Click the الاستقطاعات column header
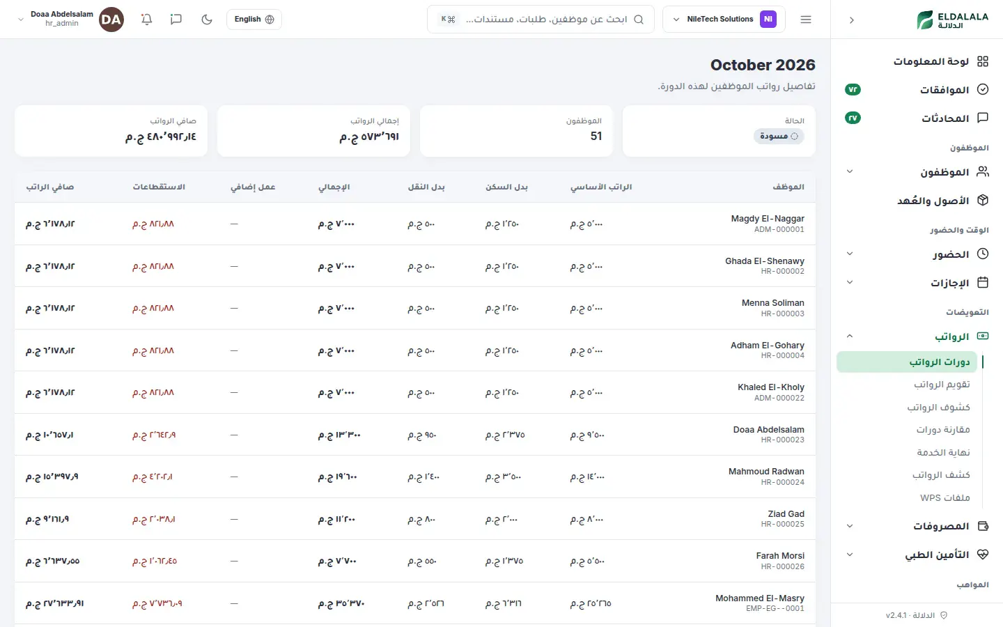1003x627 pixels. pyautogui.click(x=159, y=187)
